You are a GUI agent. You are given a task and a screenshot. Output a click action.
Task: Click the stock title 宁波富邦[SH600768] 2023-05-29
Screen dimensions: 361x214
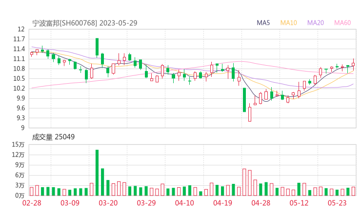point(85,23)
